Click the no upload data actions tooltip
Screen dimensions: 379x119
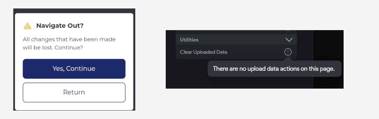pyautogui.click(x=274, y=69)
